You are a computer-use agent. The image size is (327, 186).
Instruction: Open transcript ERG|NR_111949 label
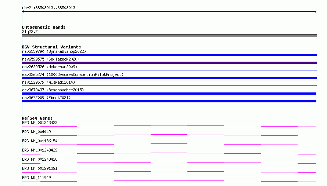(36, 178)
